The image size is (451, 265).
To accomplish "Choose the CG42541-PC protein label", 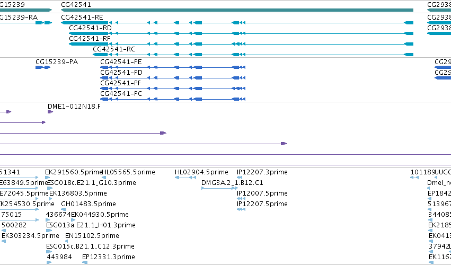I will (x=121, y=94).
